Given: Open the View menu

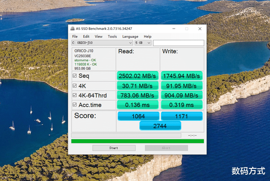Looking at the screenshot, I should point(98,36).
